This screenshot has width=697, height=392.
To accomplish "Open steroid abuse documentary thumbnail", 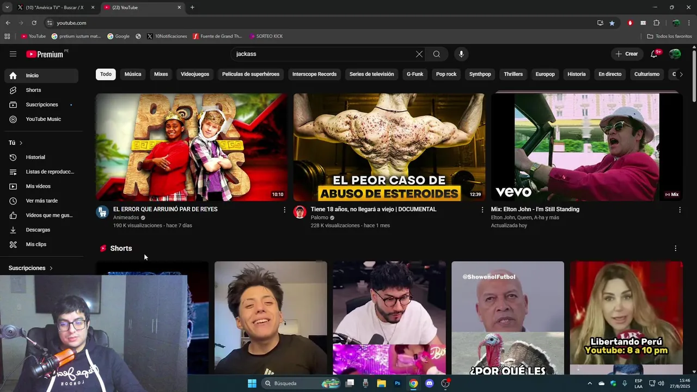I will coord(389,147).
